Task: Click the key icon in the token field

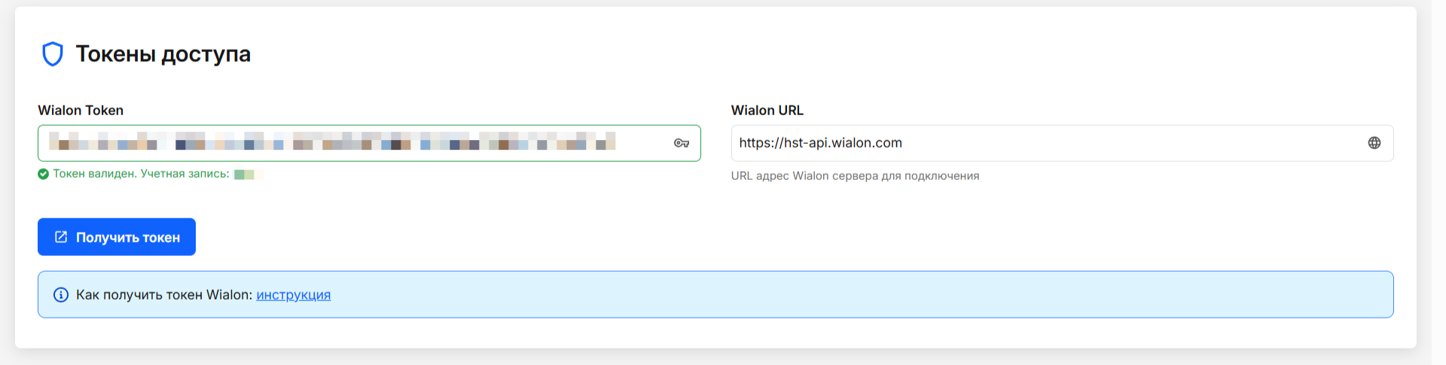Action: click(x=682, y=143)
